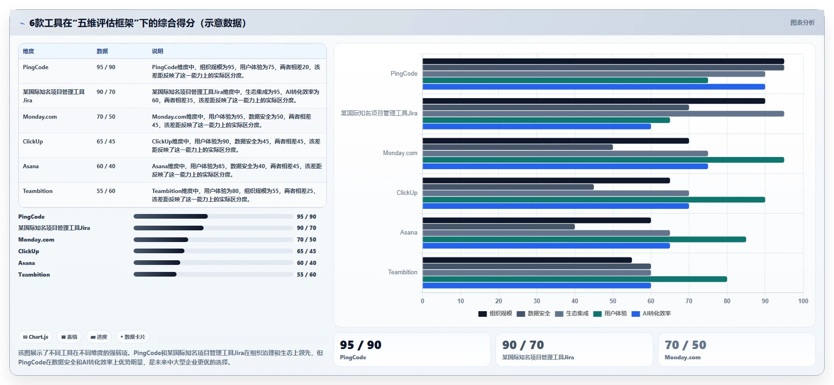Screen dimensions: 834x385
Task: Click the summary paragraph starting 该图展示了
Action: [171, 357]
